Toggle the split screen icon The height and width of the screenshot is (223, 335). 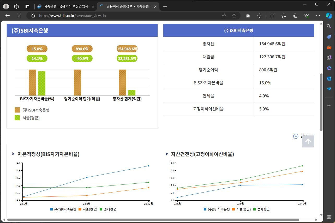coord(272,16)
